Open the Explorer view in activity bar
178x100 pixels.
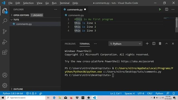pyautogui.click(x=5, y=11)
